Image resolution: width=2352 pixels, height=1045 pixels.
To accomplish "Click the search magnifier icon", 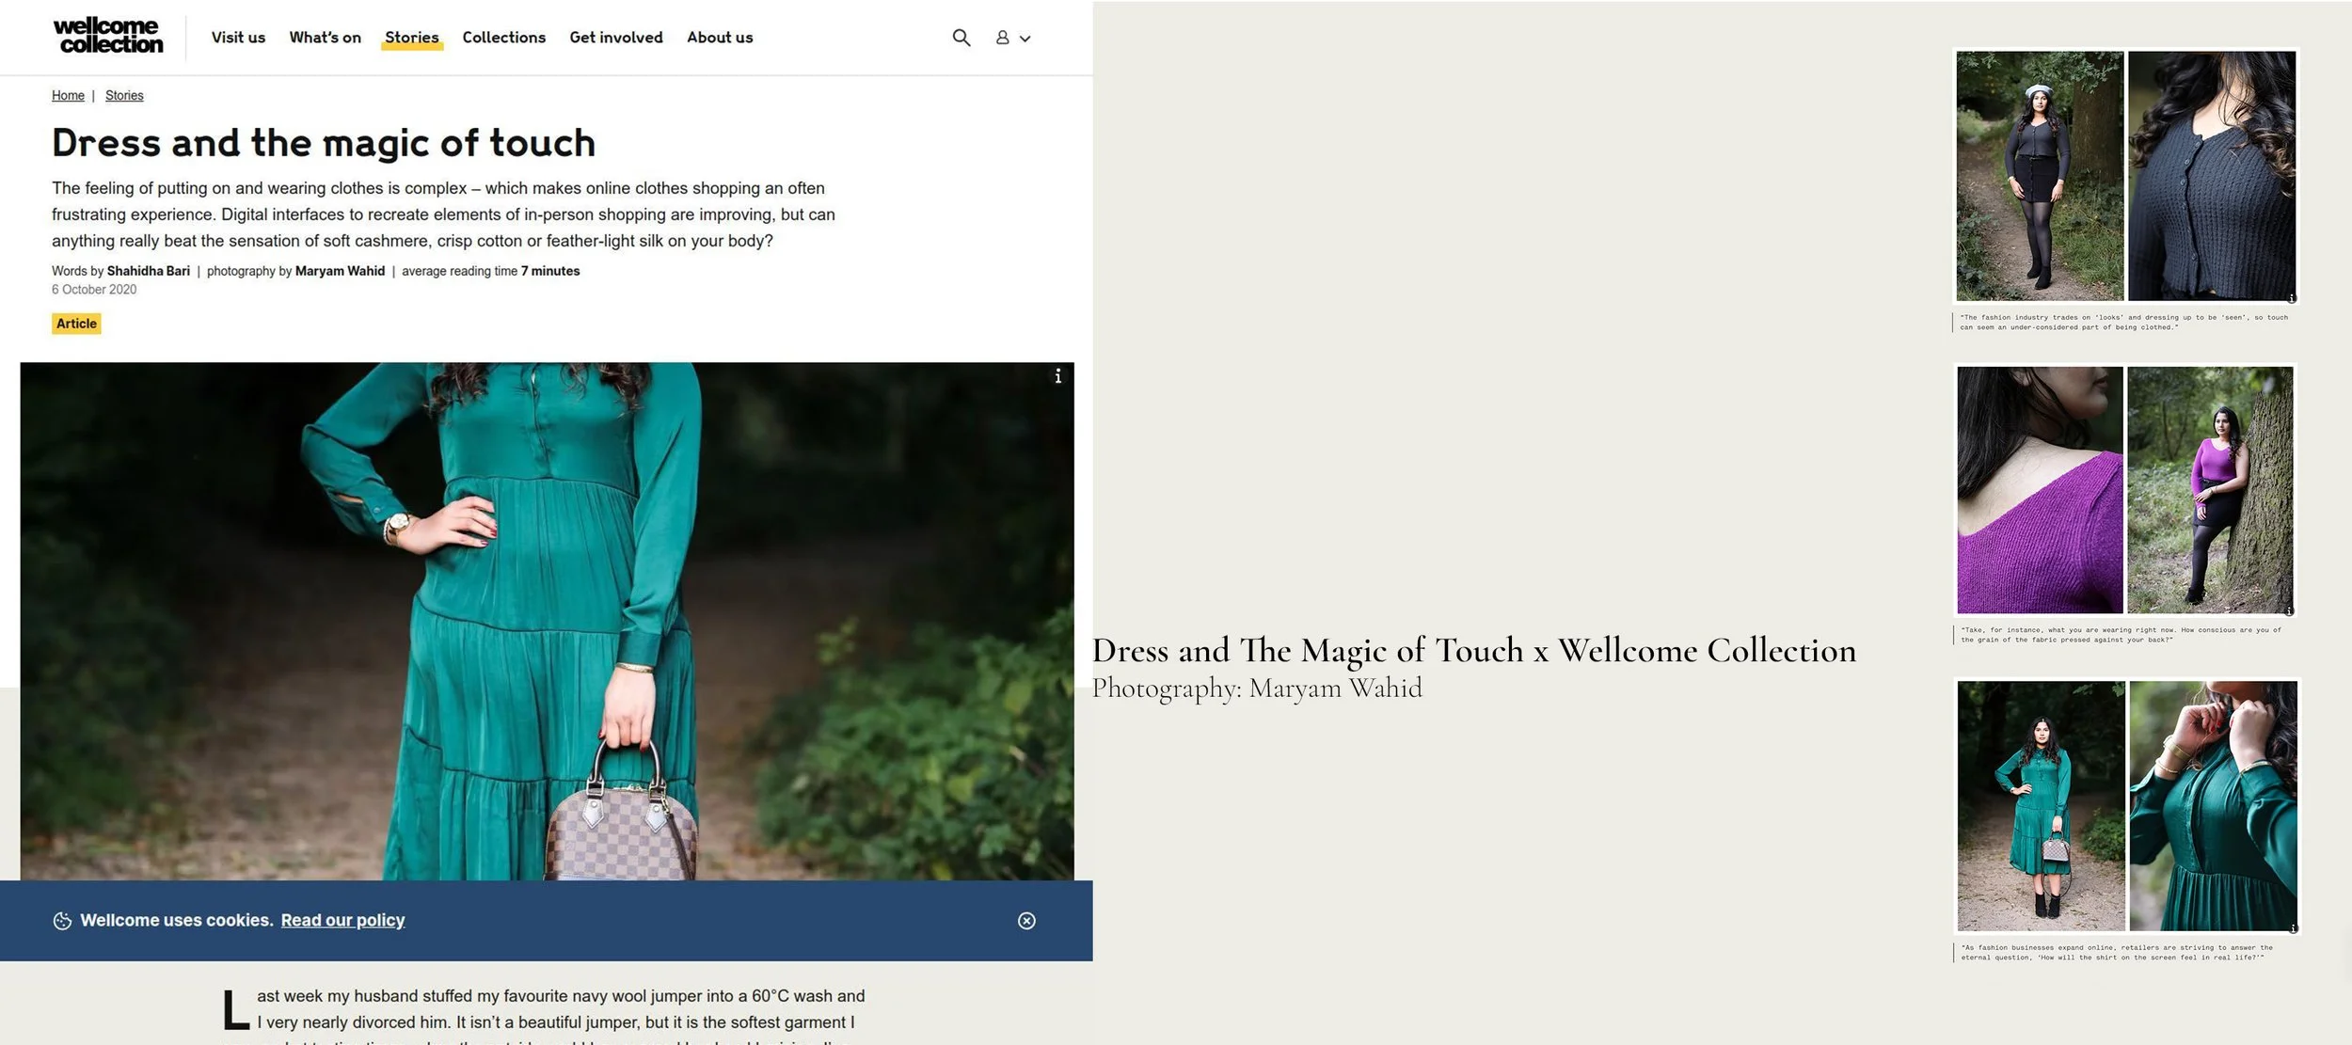I will (x=961, y=38).
